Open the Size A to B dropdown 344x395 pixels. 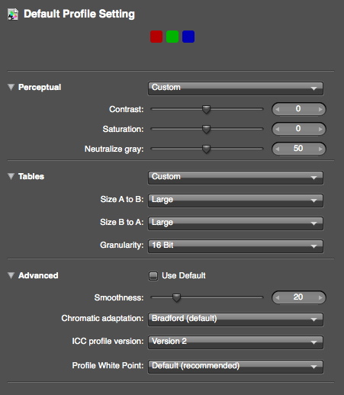[236, 201]
